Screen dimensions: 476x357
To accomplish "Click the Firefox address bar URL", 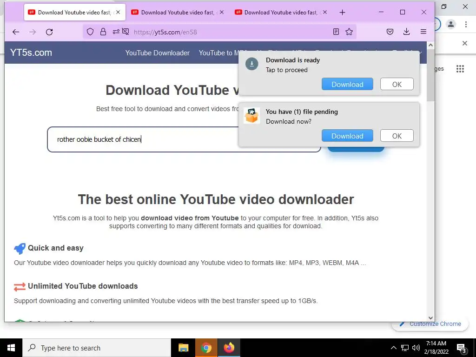I will click(x=165, y=32).
